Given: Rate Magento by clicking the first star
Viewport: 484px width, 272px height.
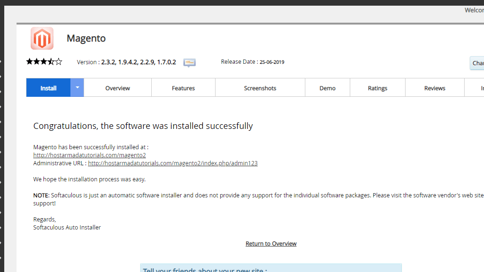Looking at the screenshot, I should [30, 61].
